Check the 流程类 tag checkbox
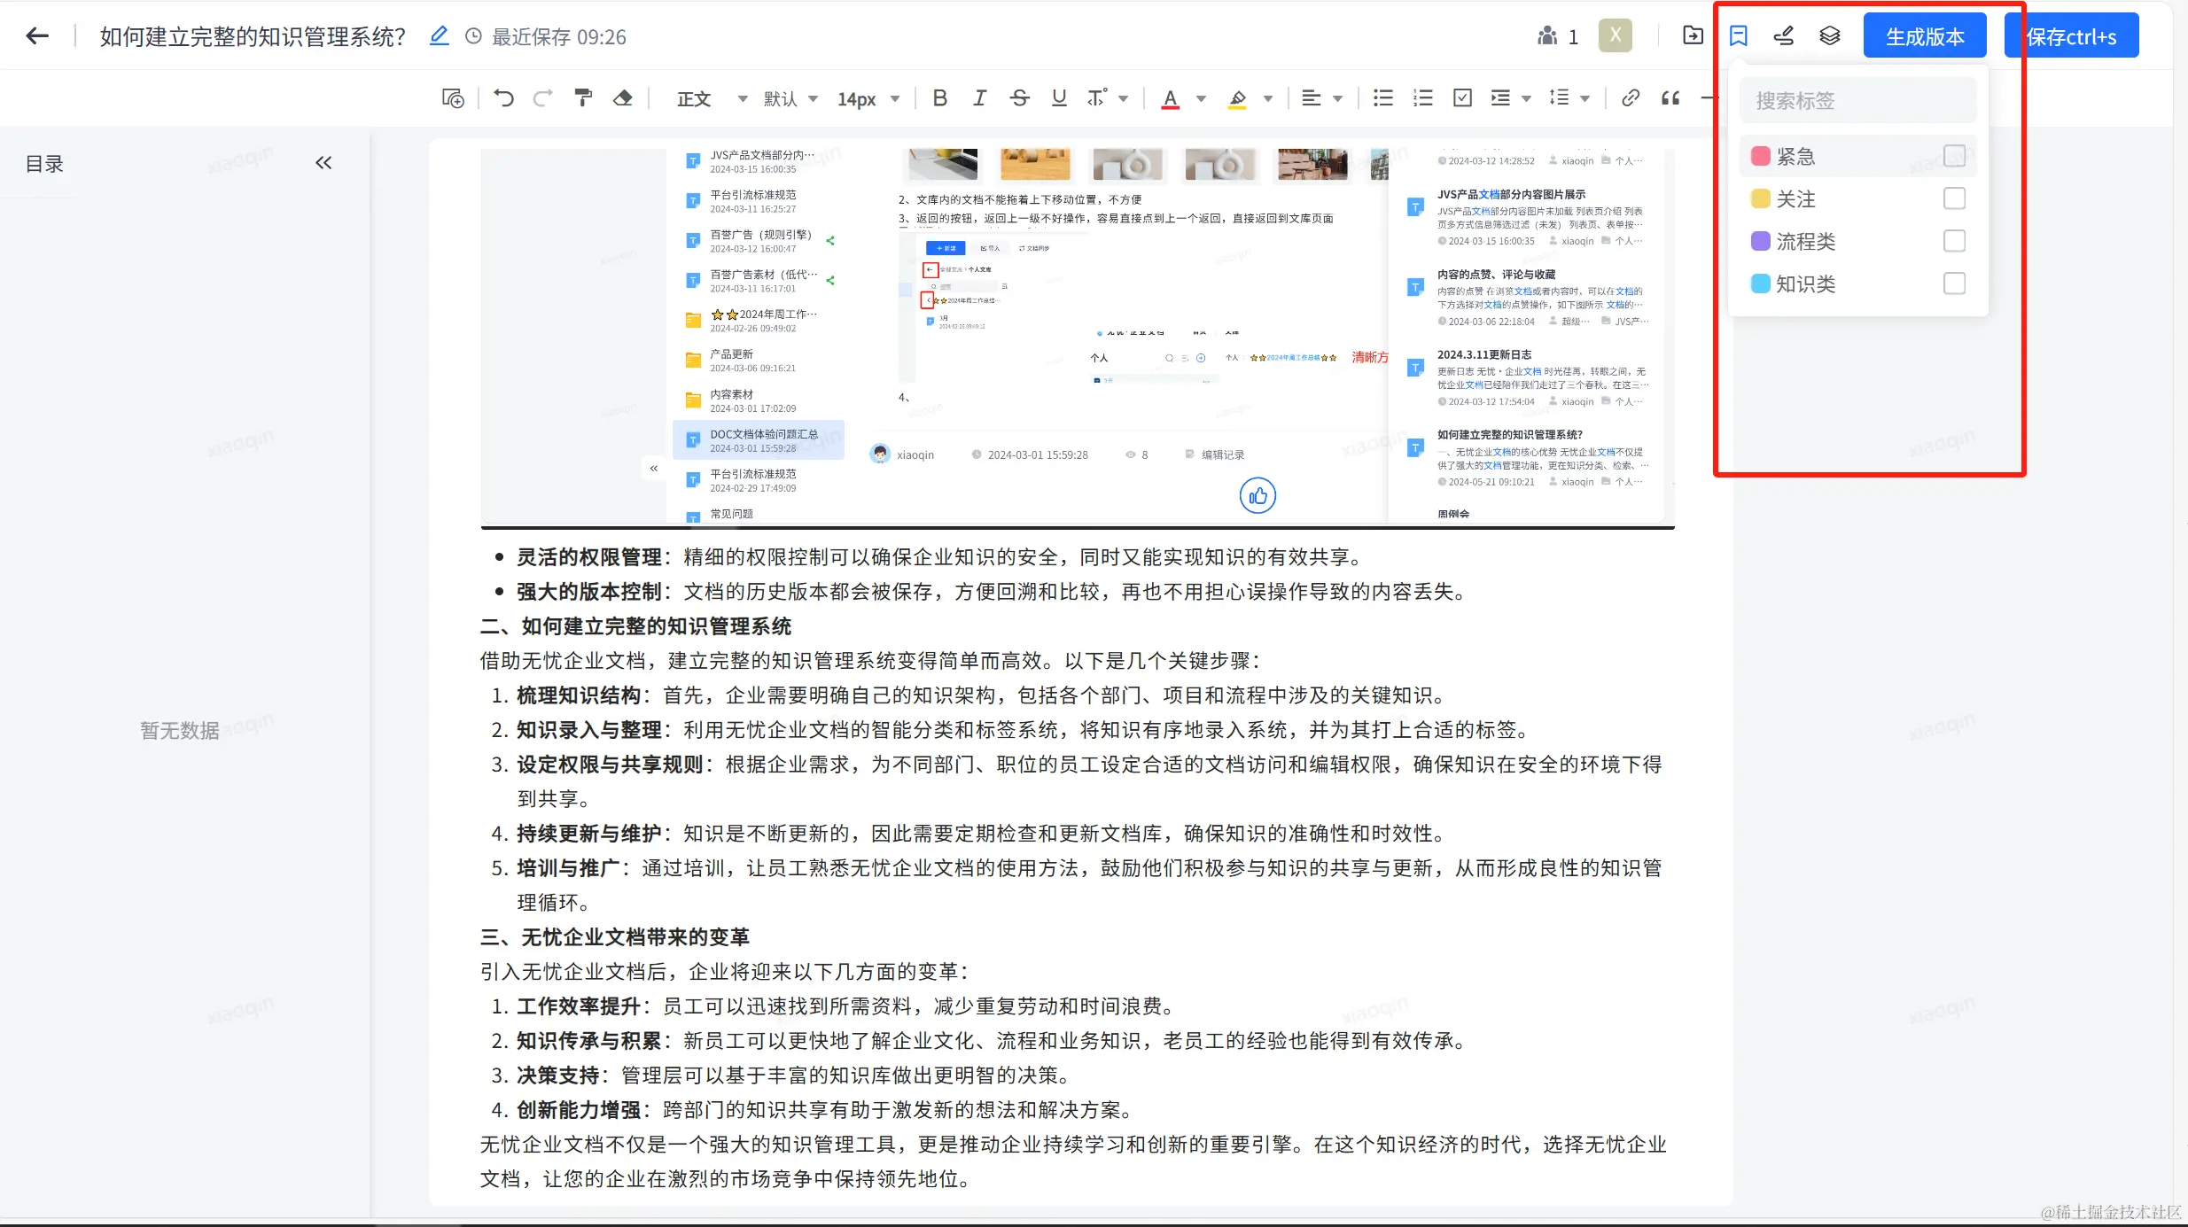This screenshot has width=2188, height=1227. 1953,241
